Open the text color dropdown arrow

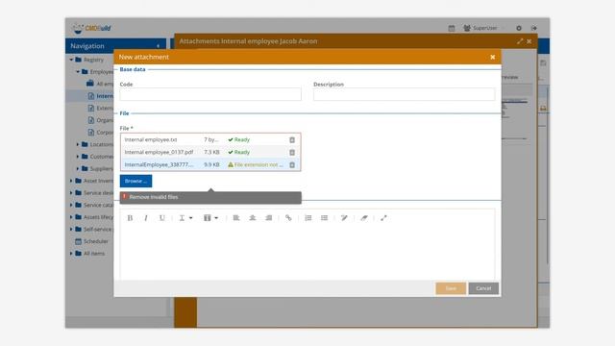pyautogui.click(x=191, y=218)
